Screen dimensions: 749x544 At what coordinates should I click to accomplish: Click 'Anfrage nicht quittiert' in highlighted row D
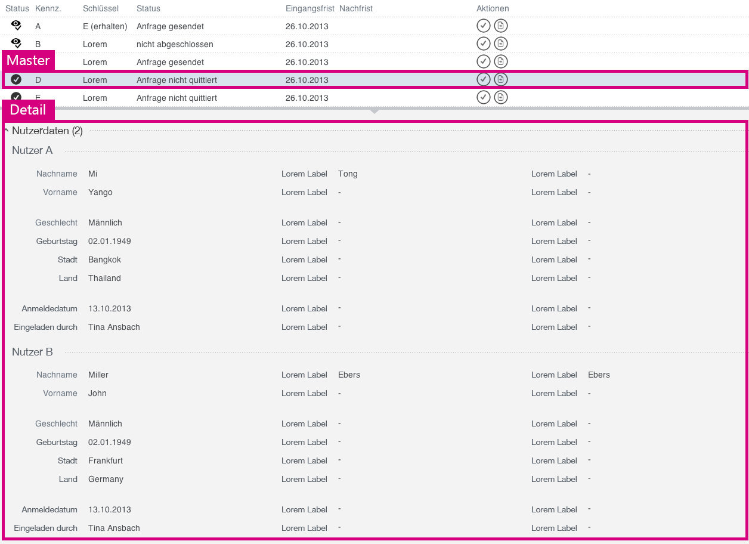177,80
